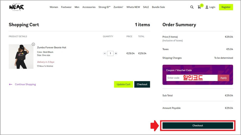Remove Zumba Forever Beanie Hat with X icon
241x135 pixels.
(33, 44)
